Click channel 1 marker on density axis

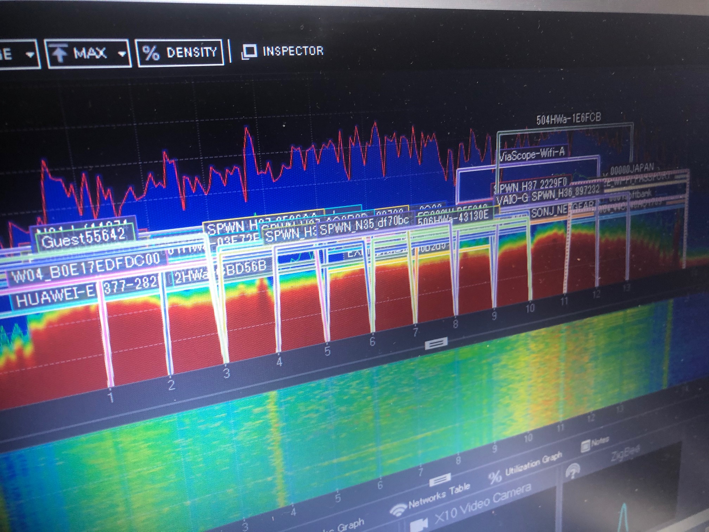[x=111, y=397]
